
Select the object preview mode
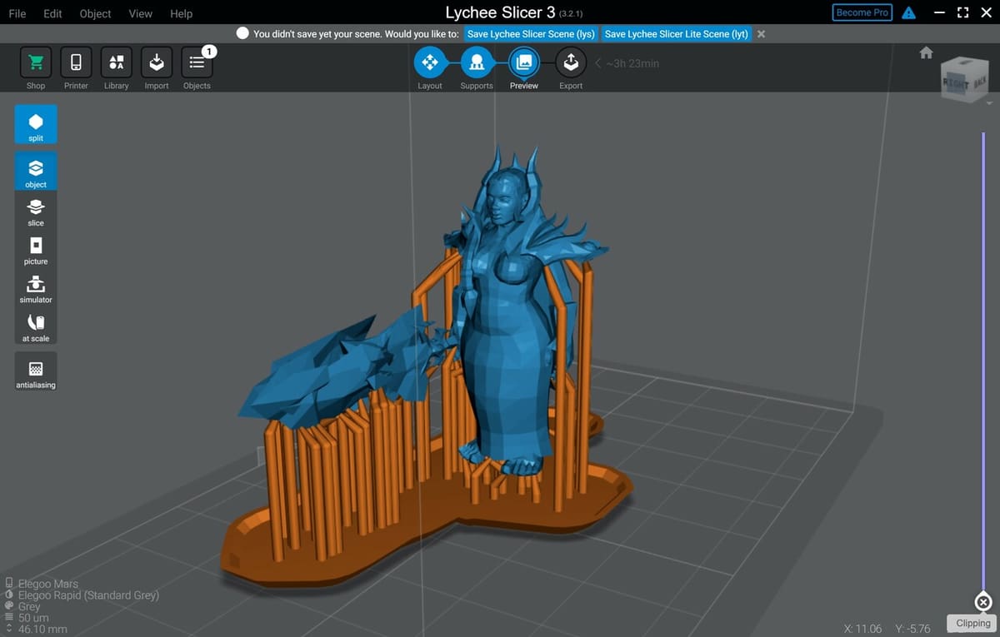pos(36,172)
